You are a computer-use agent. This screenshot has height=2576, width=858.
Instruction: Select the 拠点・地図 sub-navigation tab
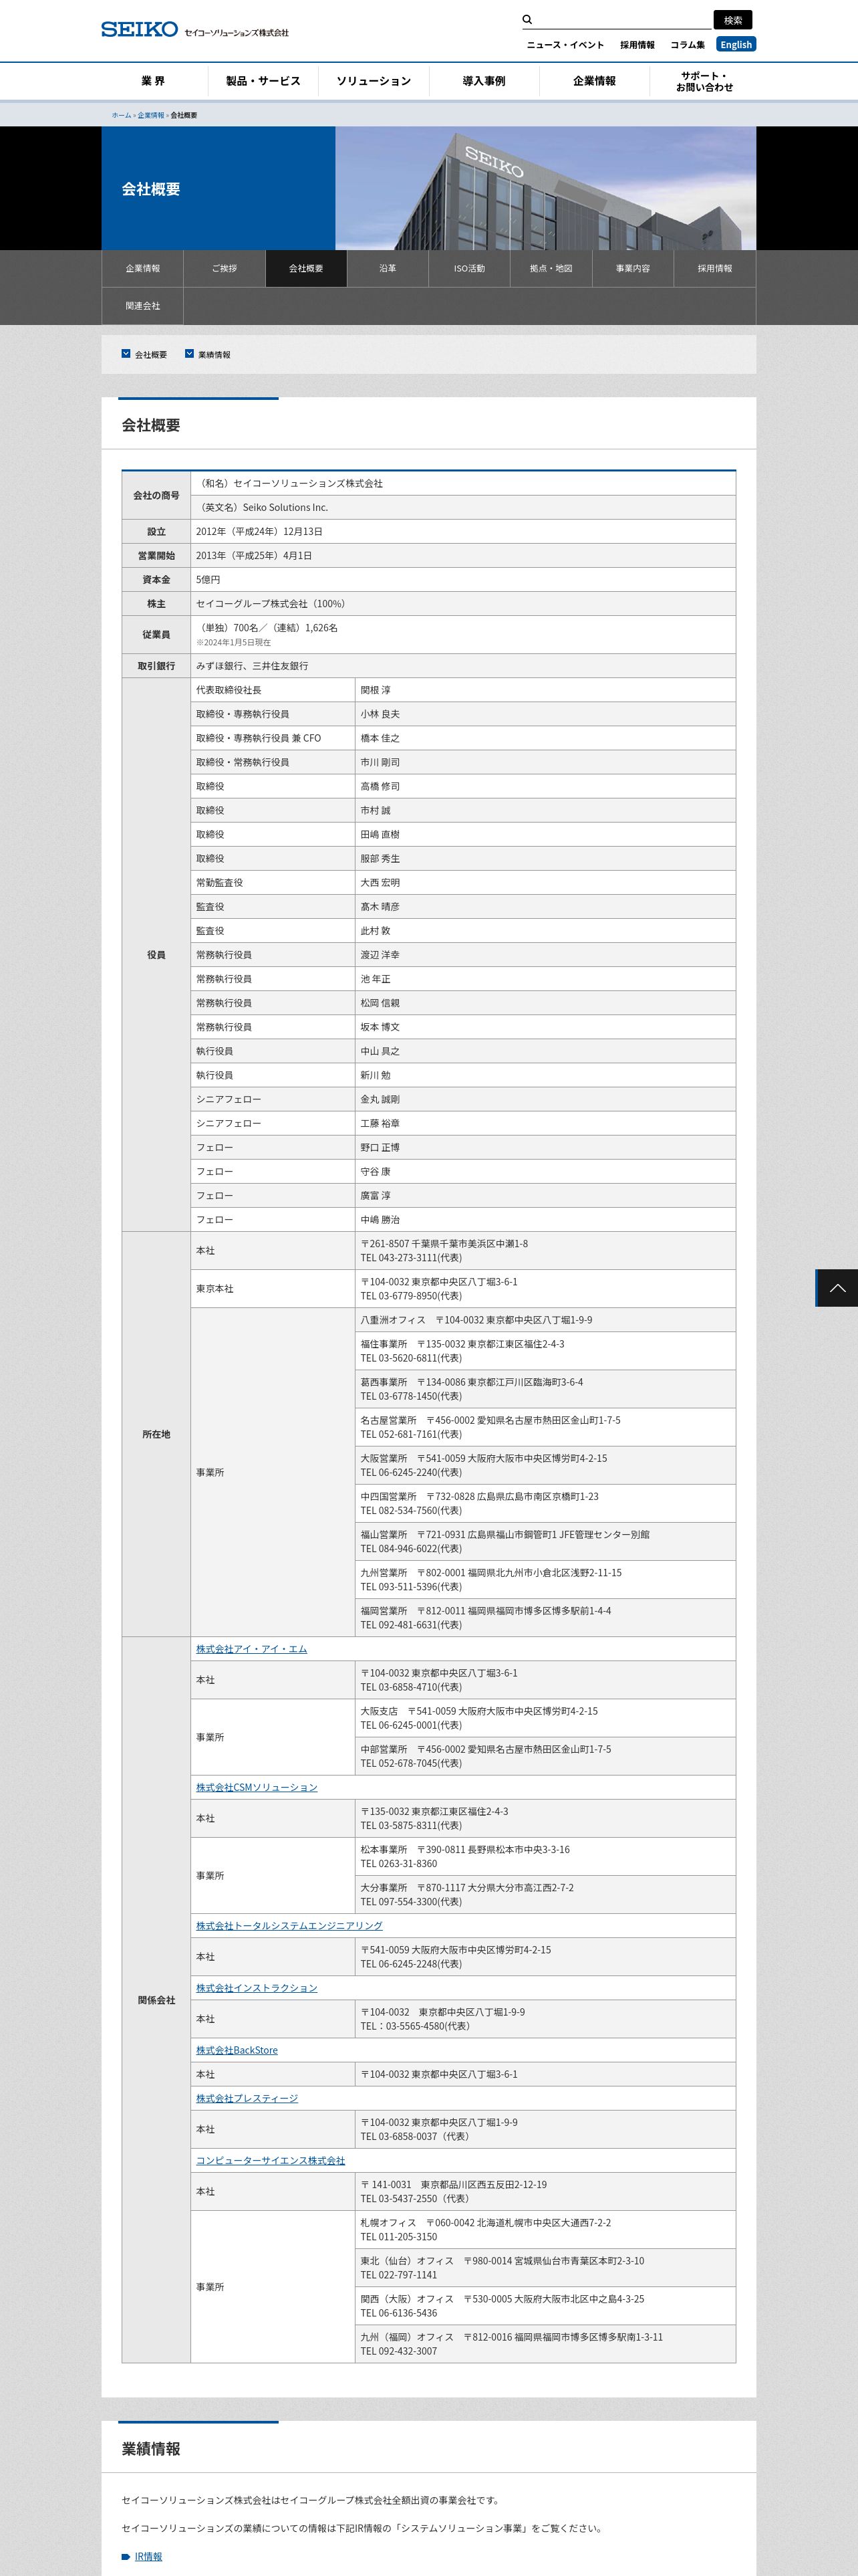pos(551,268)
